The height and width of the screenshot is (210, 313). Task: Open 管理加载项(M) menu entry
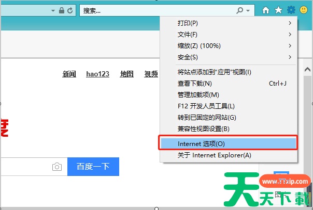click(229, 95)
